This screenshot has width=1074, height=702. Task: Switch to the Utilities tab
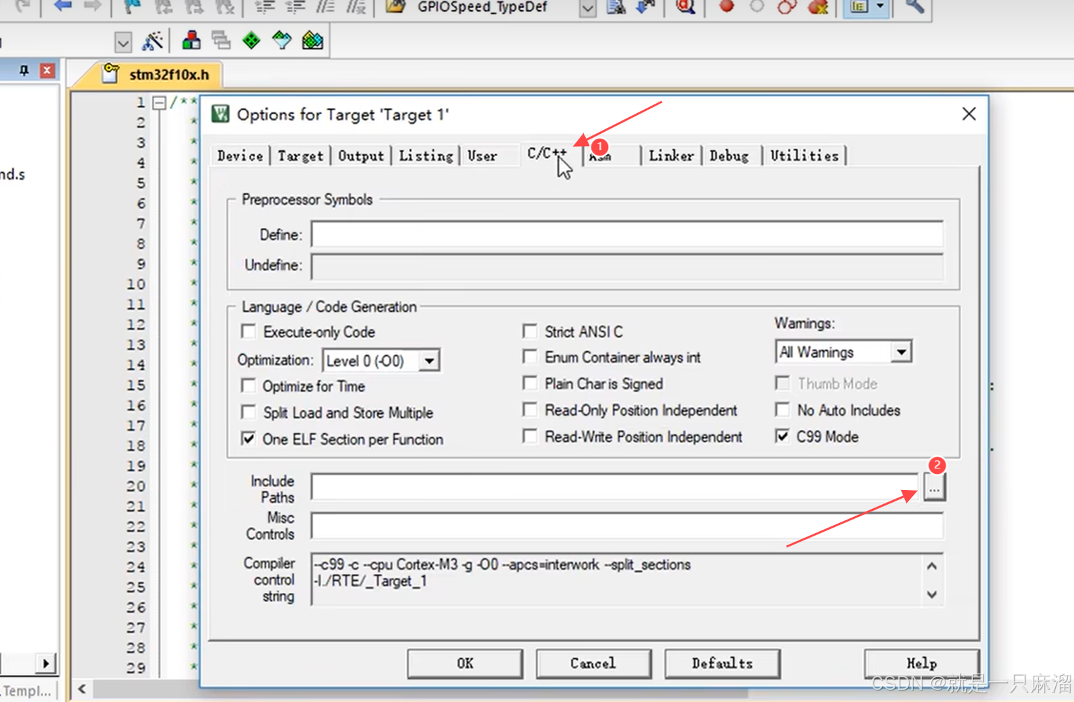click(x=805, y=155)
